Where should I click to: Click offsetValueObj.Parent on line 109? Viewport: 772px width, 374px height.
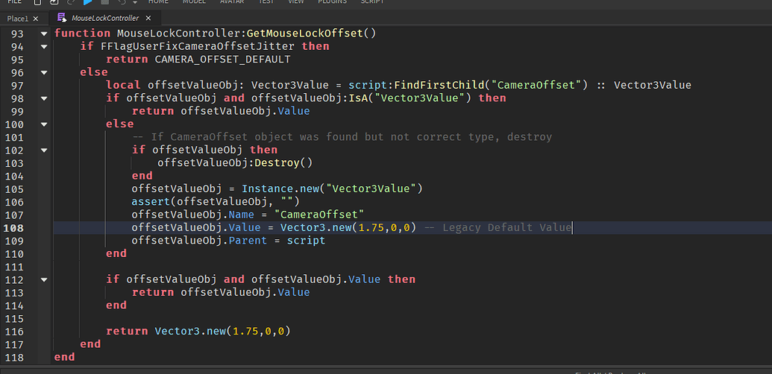(x=199, y=241)
